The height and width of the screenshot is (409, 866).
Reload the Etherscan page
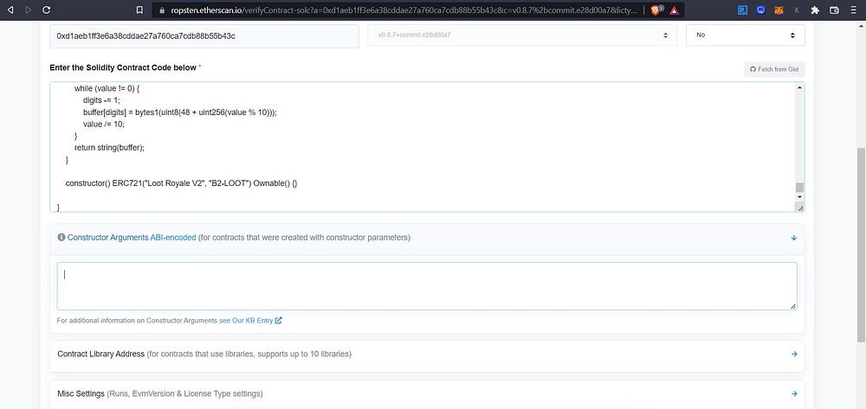(47, 10)
